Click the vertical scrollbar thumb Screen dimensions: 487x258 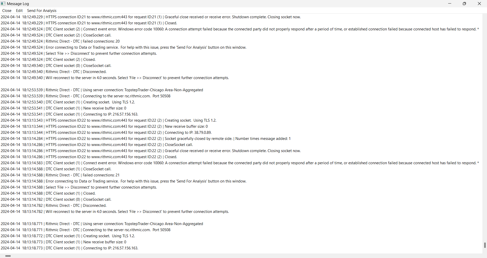pyautogui.click(x=485, y=245)
